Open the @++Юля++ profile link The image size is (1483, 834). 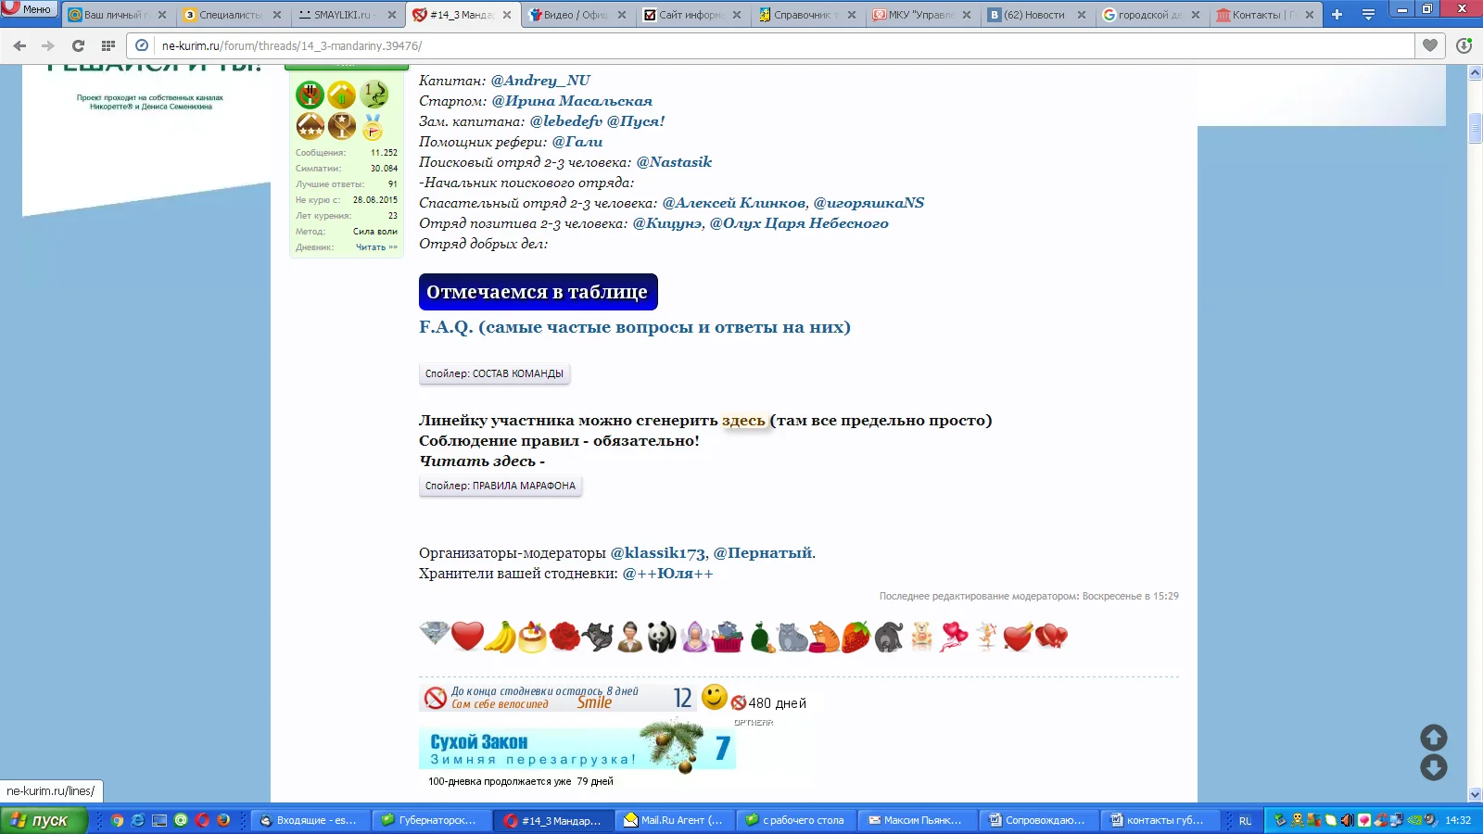(x=668, y=574)
